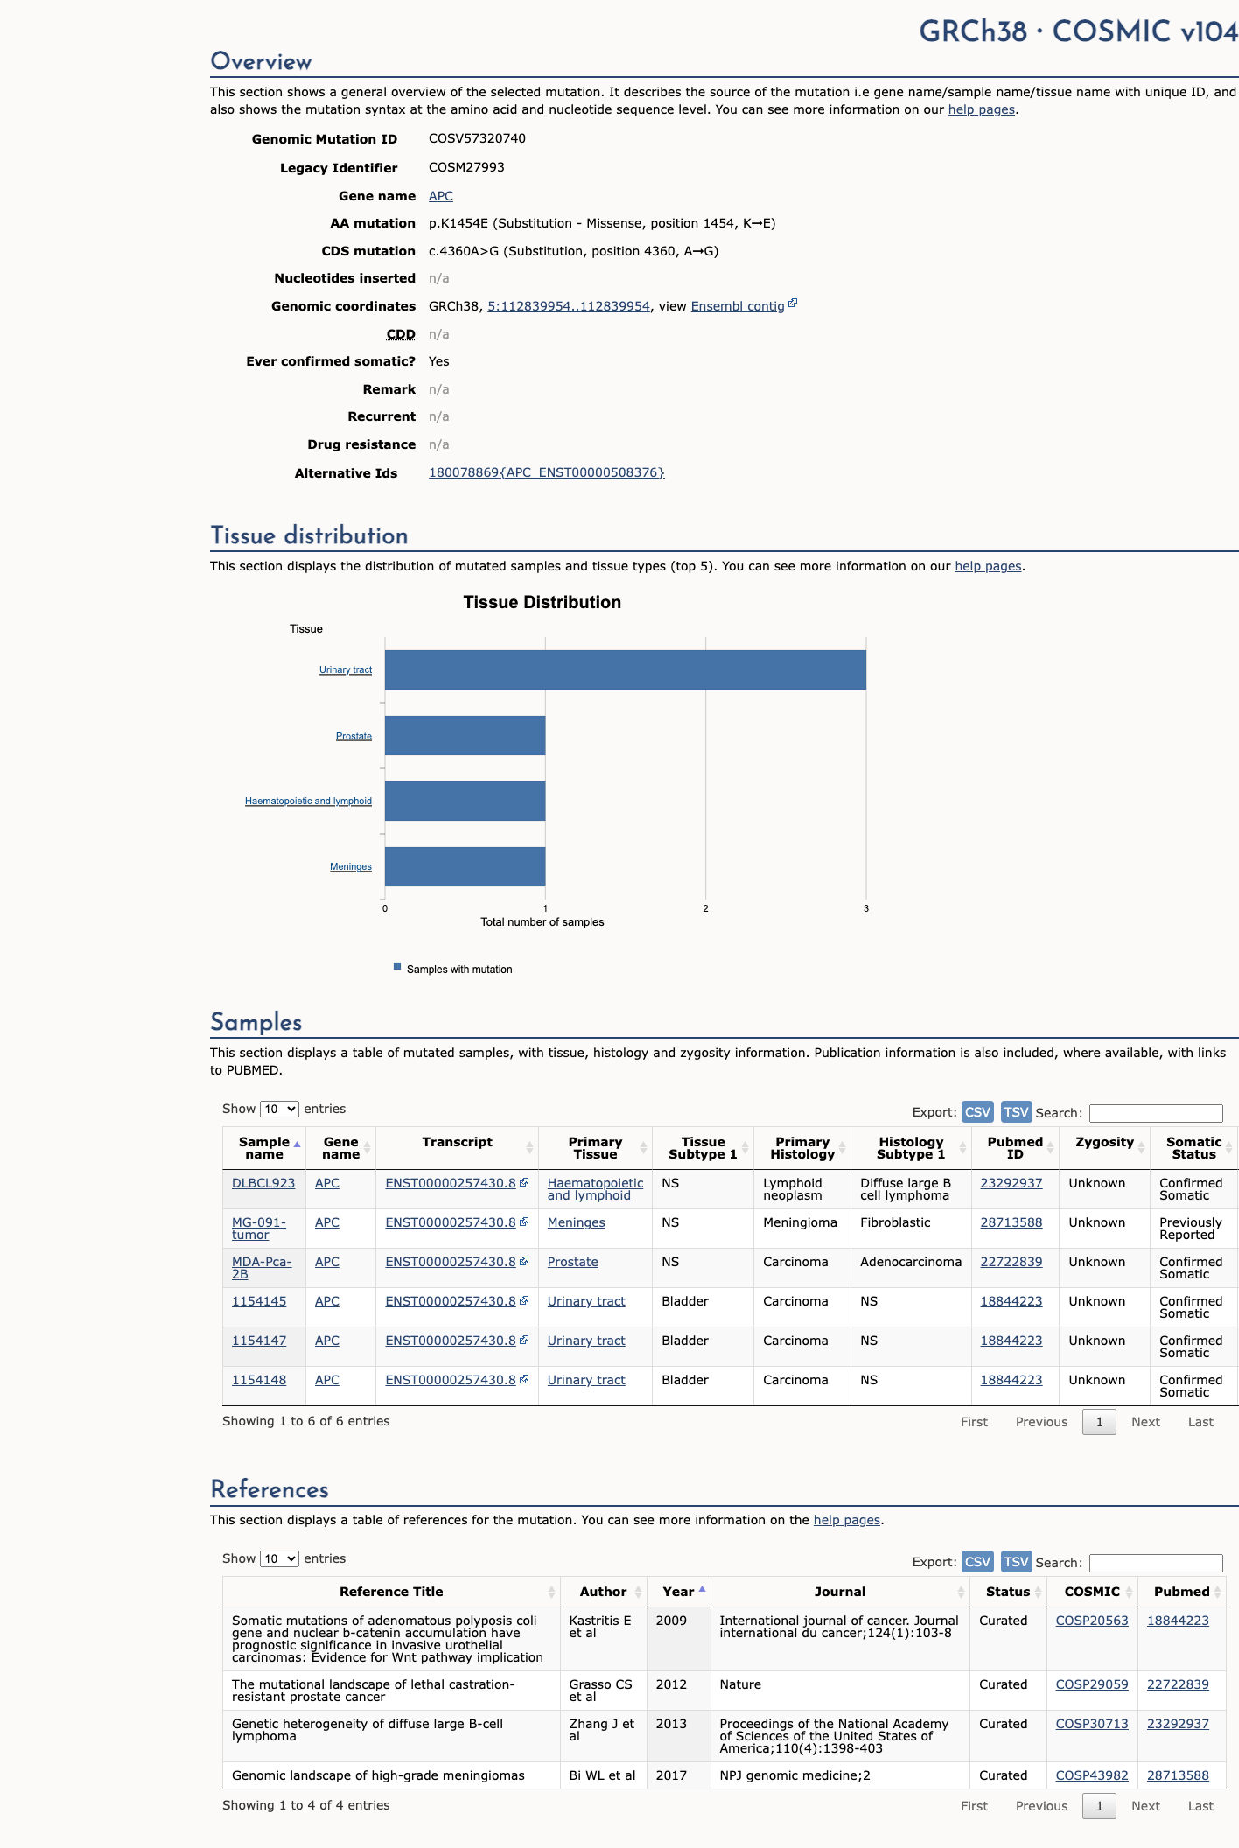The image size is (1239, 1848).
Task: Open Alternative Ids 180078869 link
Action: coord(547,472)
